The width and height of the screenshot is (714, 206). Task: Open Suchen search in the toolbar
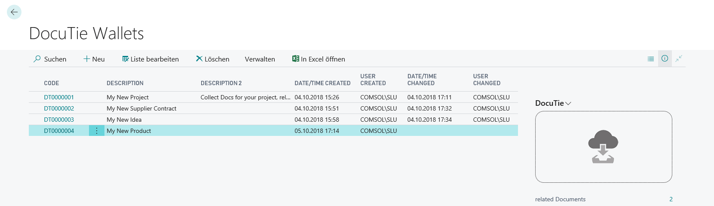point(50,59)
